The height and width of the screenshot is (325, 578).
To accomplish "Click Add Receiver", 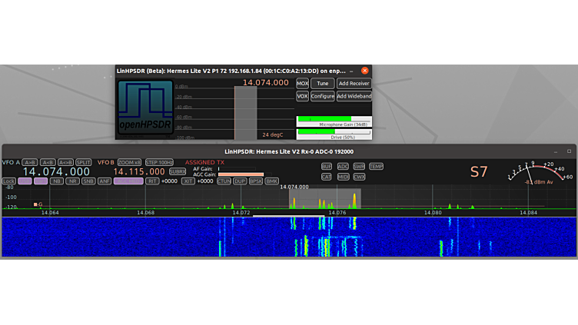I will [354, 83].
